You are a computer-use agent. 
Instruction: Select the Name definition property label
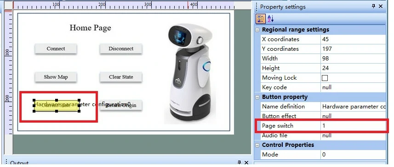283,107
